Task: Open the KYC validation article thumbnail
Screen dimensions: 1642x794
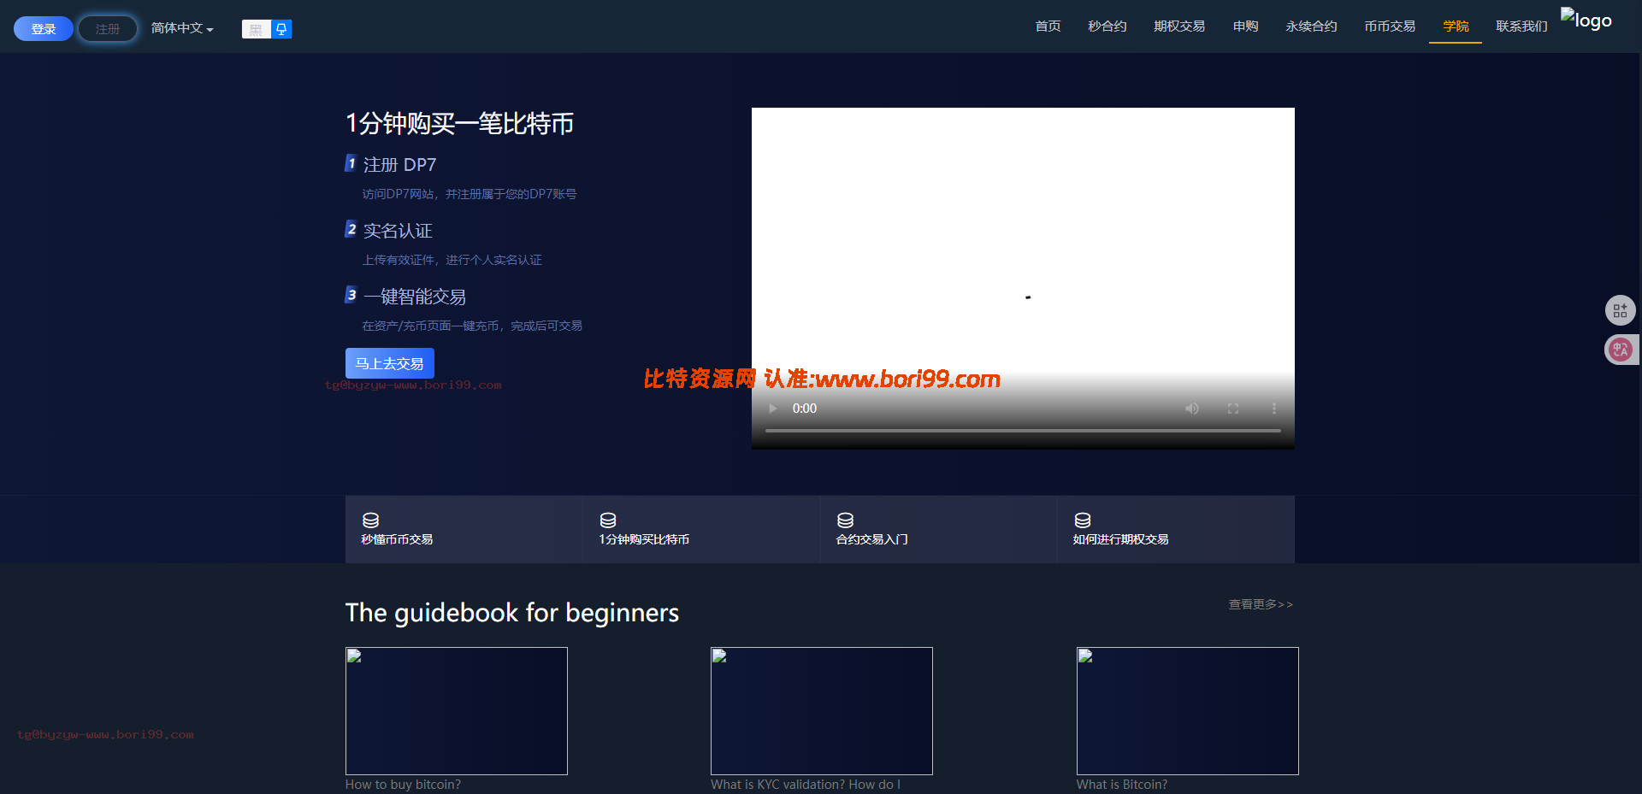Action: (x=822, y=711)
